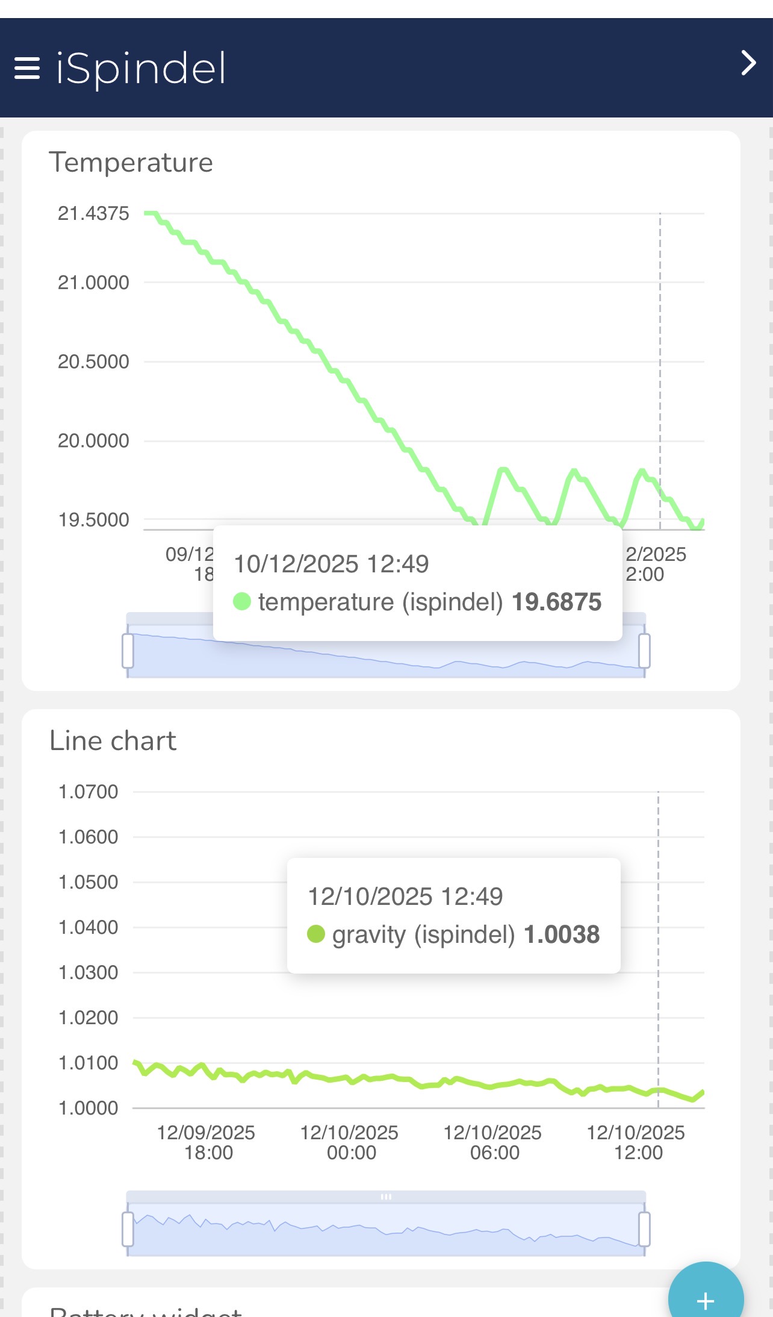Viewport: 773px width, 1317px height.
Task: Click right handle of gravity range slider
Action: tap(644, 1229)
